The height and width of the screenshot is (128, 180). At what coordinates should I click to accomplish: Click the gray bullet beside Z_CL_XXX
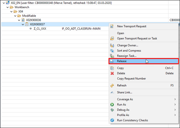[x=31, y=28]
